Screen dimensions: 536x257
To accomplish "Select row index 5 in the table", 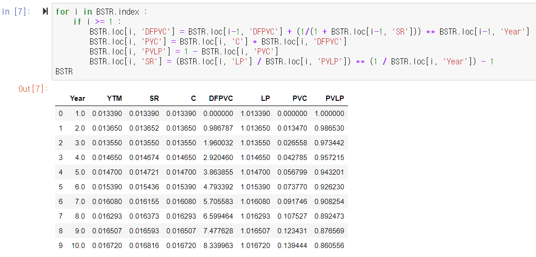I will [60, 187].
